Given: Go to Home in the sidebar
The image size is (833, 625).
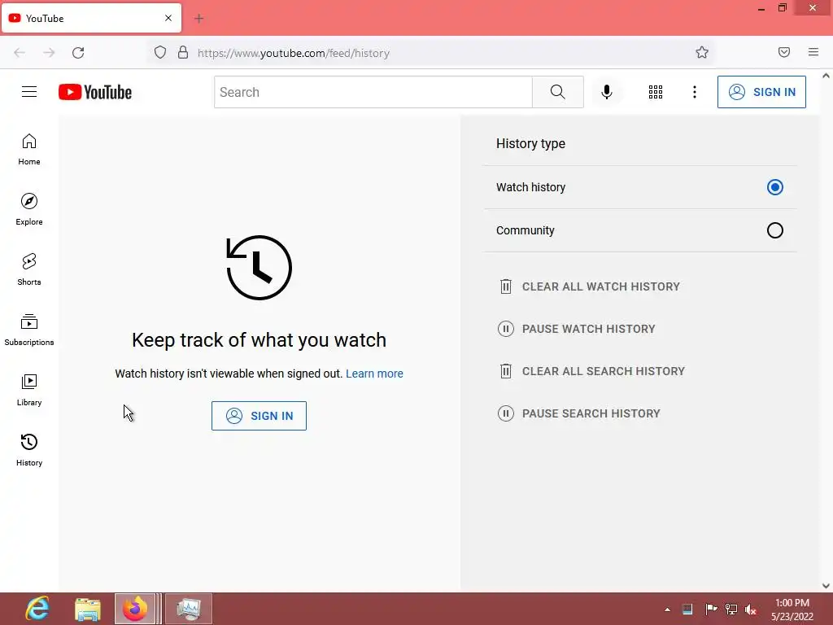Looking at the screenshot, I should coord(29,150).
